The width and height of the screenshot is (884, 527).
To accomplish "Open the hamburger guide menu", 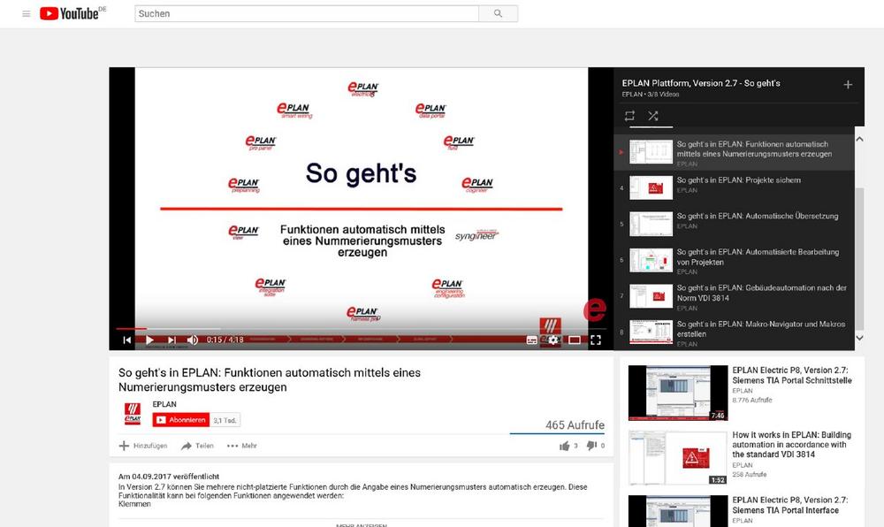I will (26, 13).
